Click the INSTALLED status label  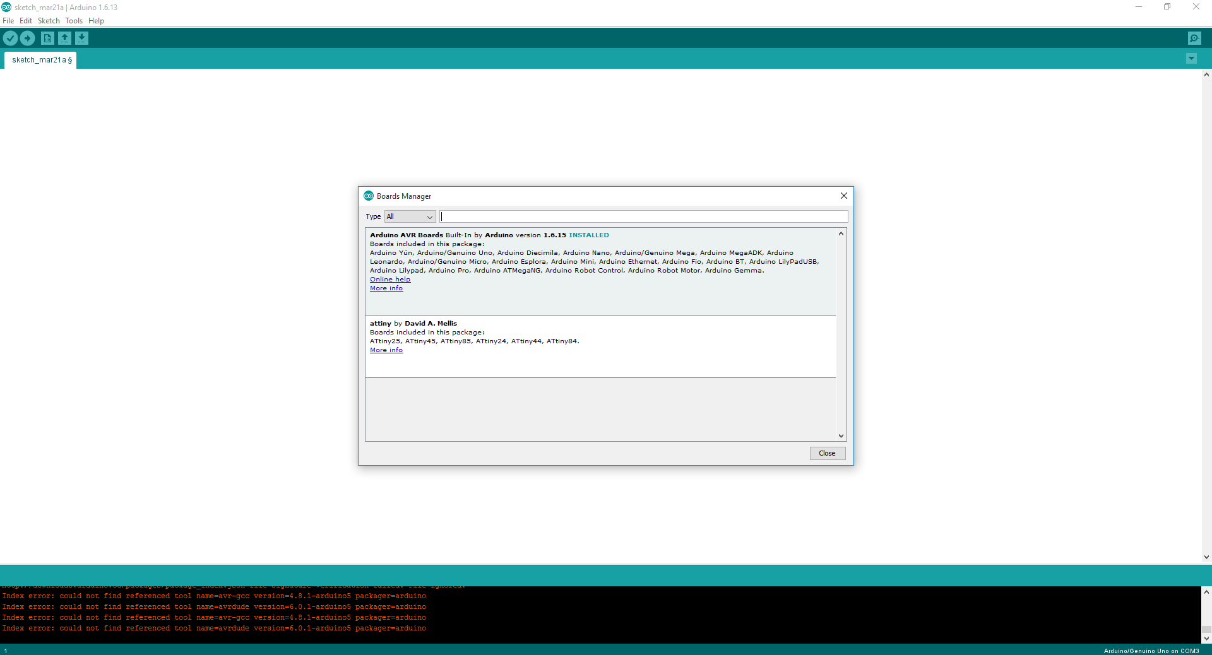tap(589, 235)
